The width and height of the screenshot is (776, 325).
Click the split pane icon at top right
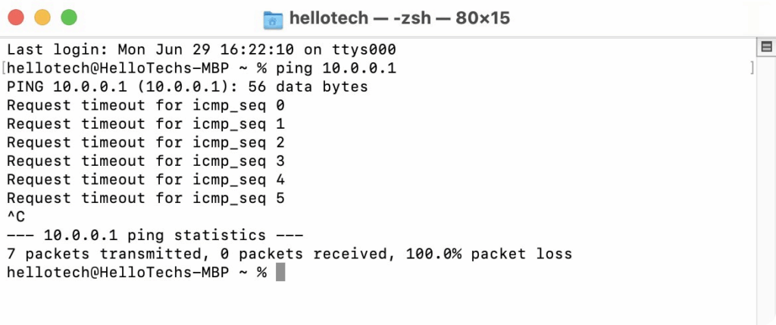765,48
